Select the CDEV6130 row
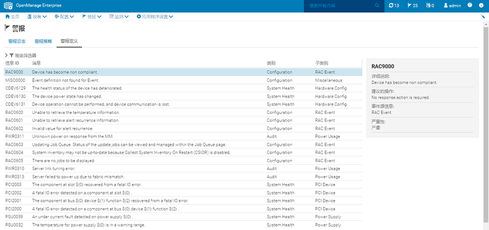 [x=183, y=96]
